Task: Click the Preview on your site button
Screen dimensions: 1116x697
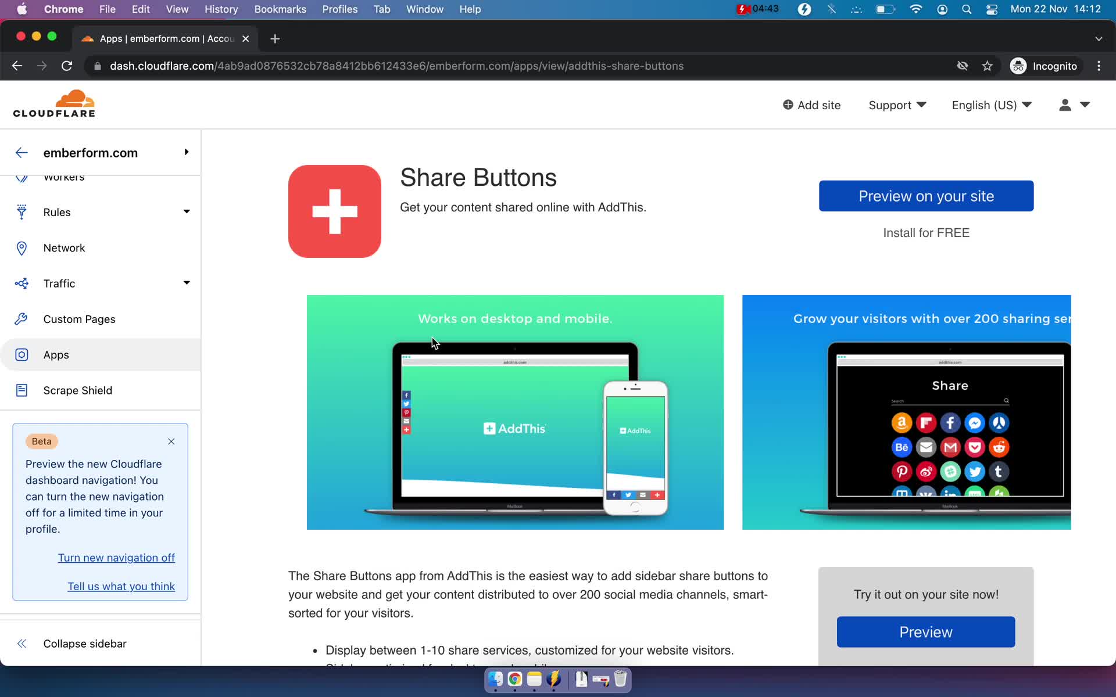Action: (x=927, y=196)
